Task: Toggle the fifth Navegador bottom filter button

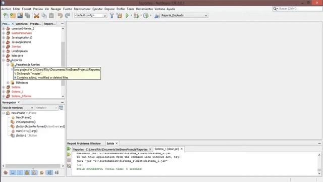Action: (x=34, y=172)
